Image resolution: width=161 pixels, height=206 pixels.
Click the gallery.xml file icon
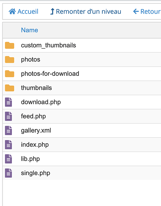[9, 130]
